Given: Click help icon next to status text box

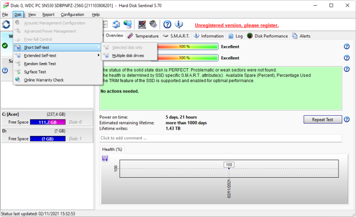Looking at the screenshot, I should click(347, 69).
